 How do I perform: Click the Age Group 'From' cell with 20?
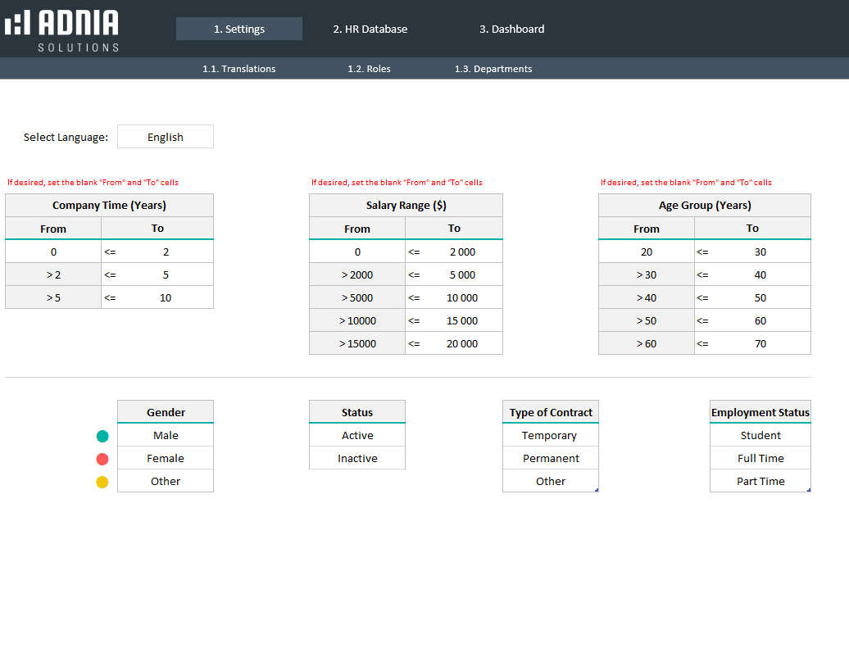pyautogui.click(x=647, y=252)
